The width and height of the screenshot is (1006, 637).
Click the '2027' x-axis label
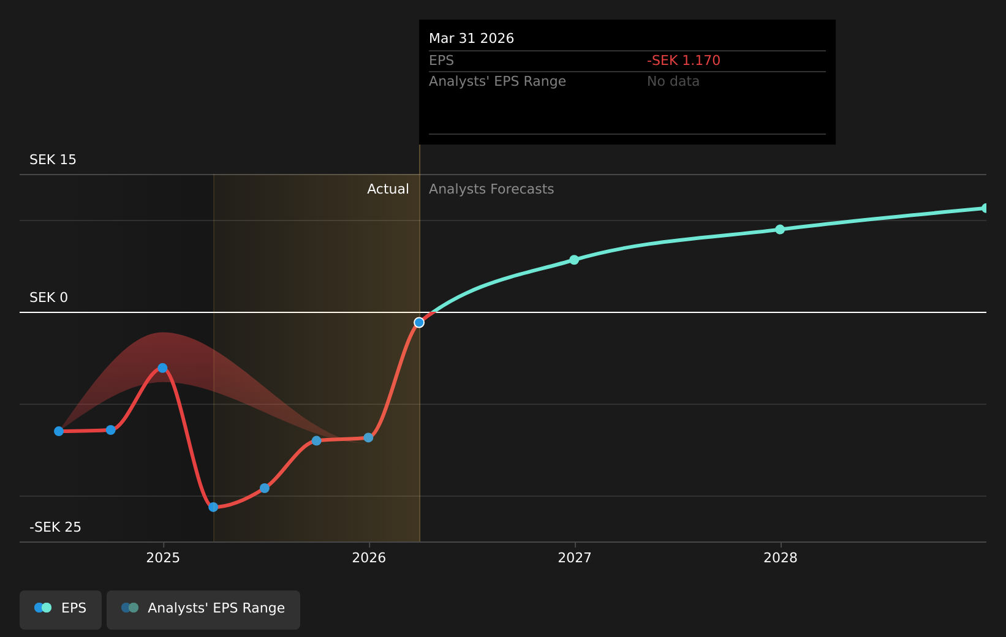575,557
